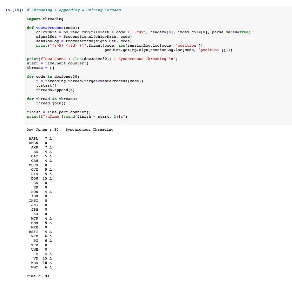This screenshot has height=283, width=292.
Task: Click the CRM output row
Action: coord(41,161)
